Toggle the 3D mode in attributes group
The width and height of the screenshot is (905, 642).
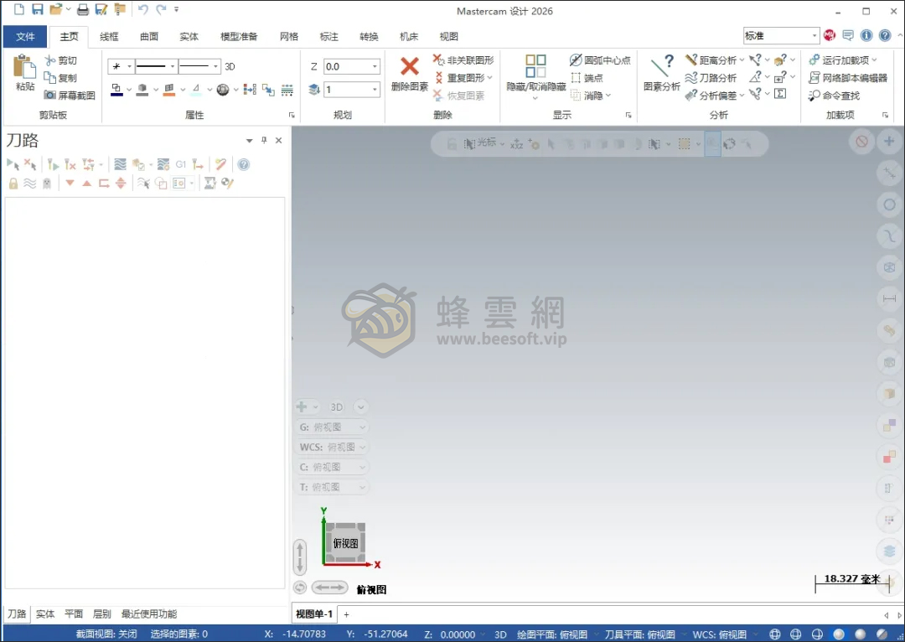[230, 66]
